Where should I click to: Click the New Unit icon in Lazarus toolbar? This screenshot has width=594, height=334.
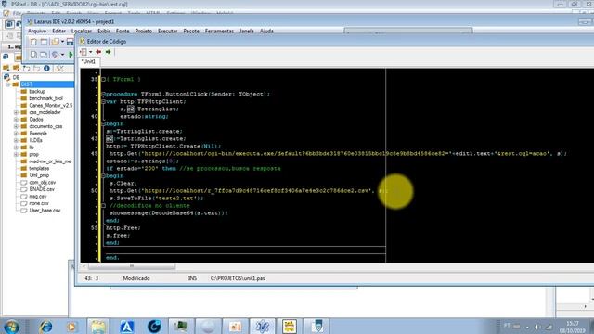(x=33, y=42)
